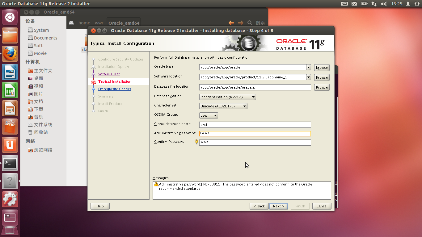The image size is (422, 237).
Task: Open LibreOffice Impress from the launcher
Action: click(10, 108)
